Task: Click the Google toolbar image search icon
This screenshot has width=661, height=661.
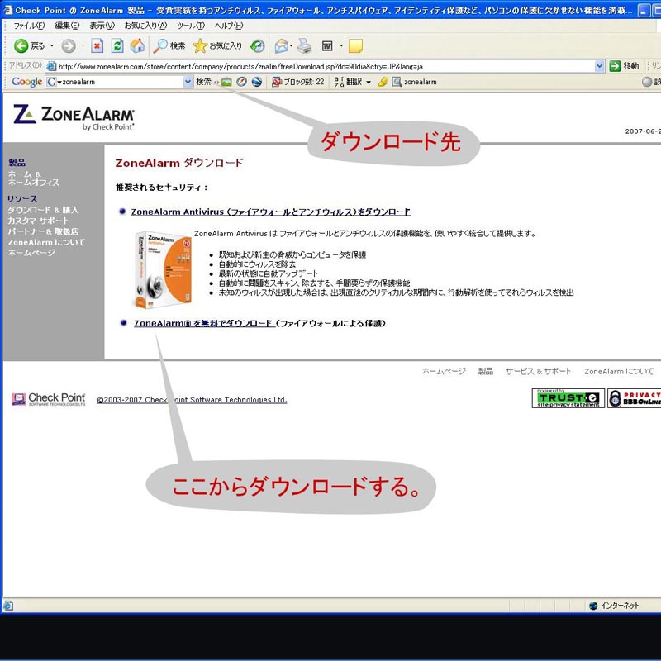Action: click(x=226, y=82)
